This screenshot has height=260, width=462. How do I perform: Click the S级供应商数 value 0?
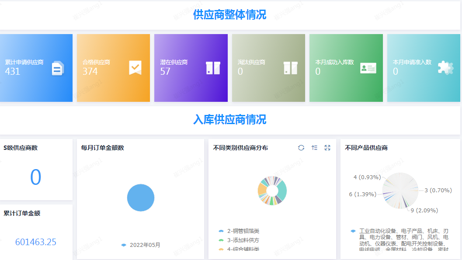point(36,177)
